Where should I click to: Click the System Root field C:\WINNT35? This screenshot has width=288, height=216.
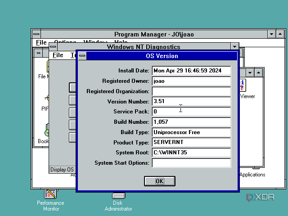click(191, 153)
